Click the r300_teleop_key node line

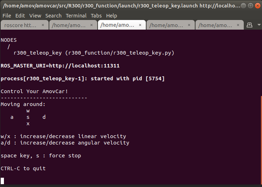[x=94, y=53]
